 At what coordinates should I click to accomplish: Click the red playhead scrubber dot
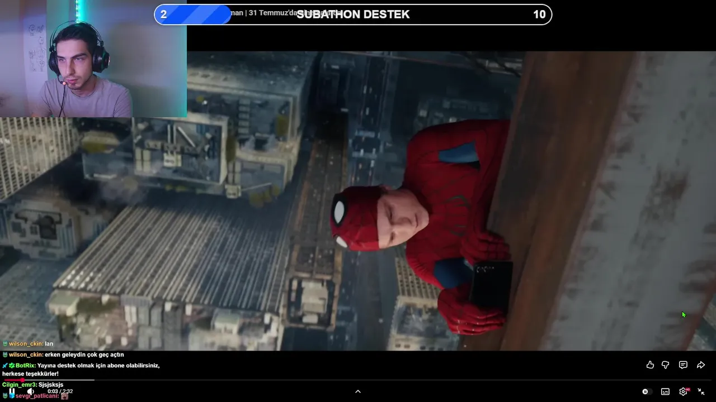click(x=22, y=380)
